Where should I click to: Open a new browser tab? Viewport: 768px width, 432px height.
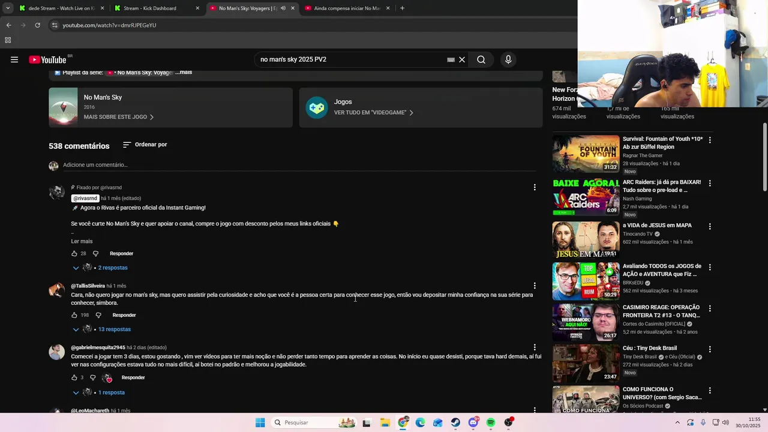coord(402,8)
